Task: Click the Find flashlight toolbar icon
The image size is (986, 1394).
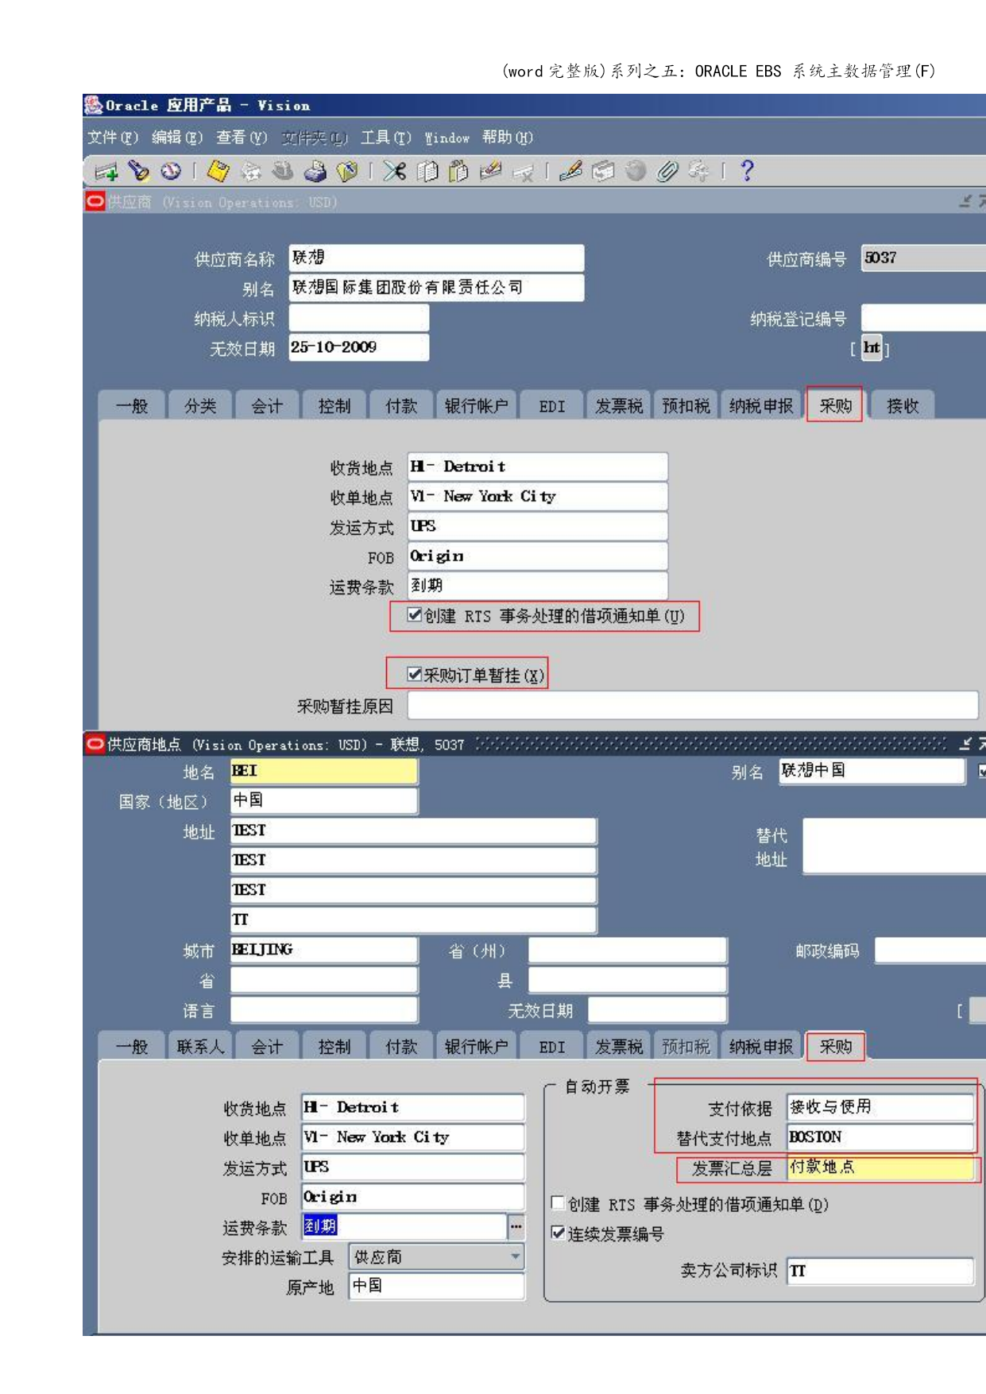Action: point(138,171)
